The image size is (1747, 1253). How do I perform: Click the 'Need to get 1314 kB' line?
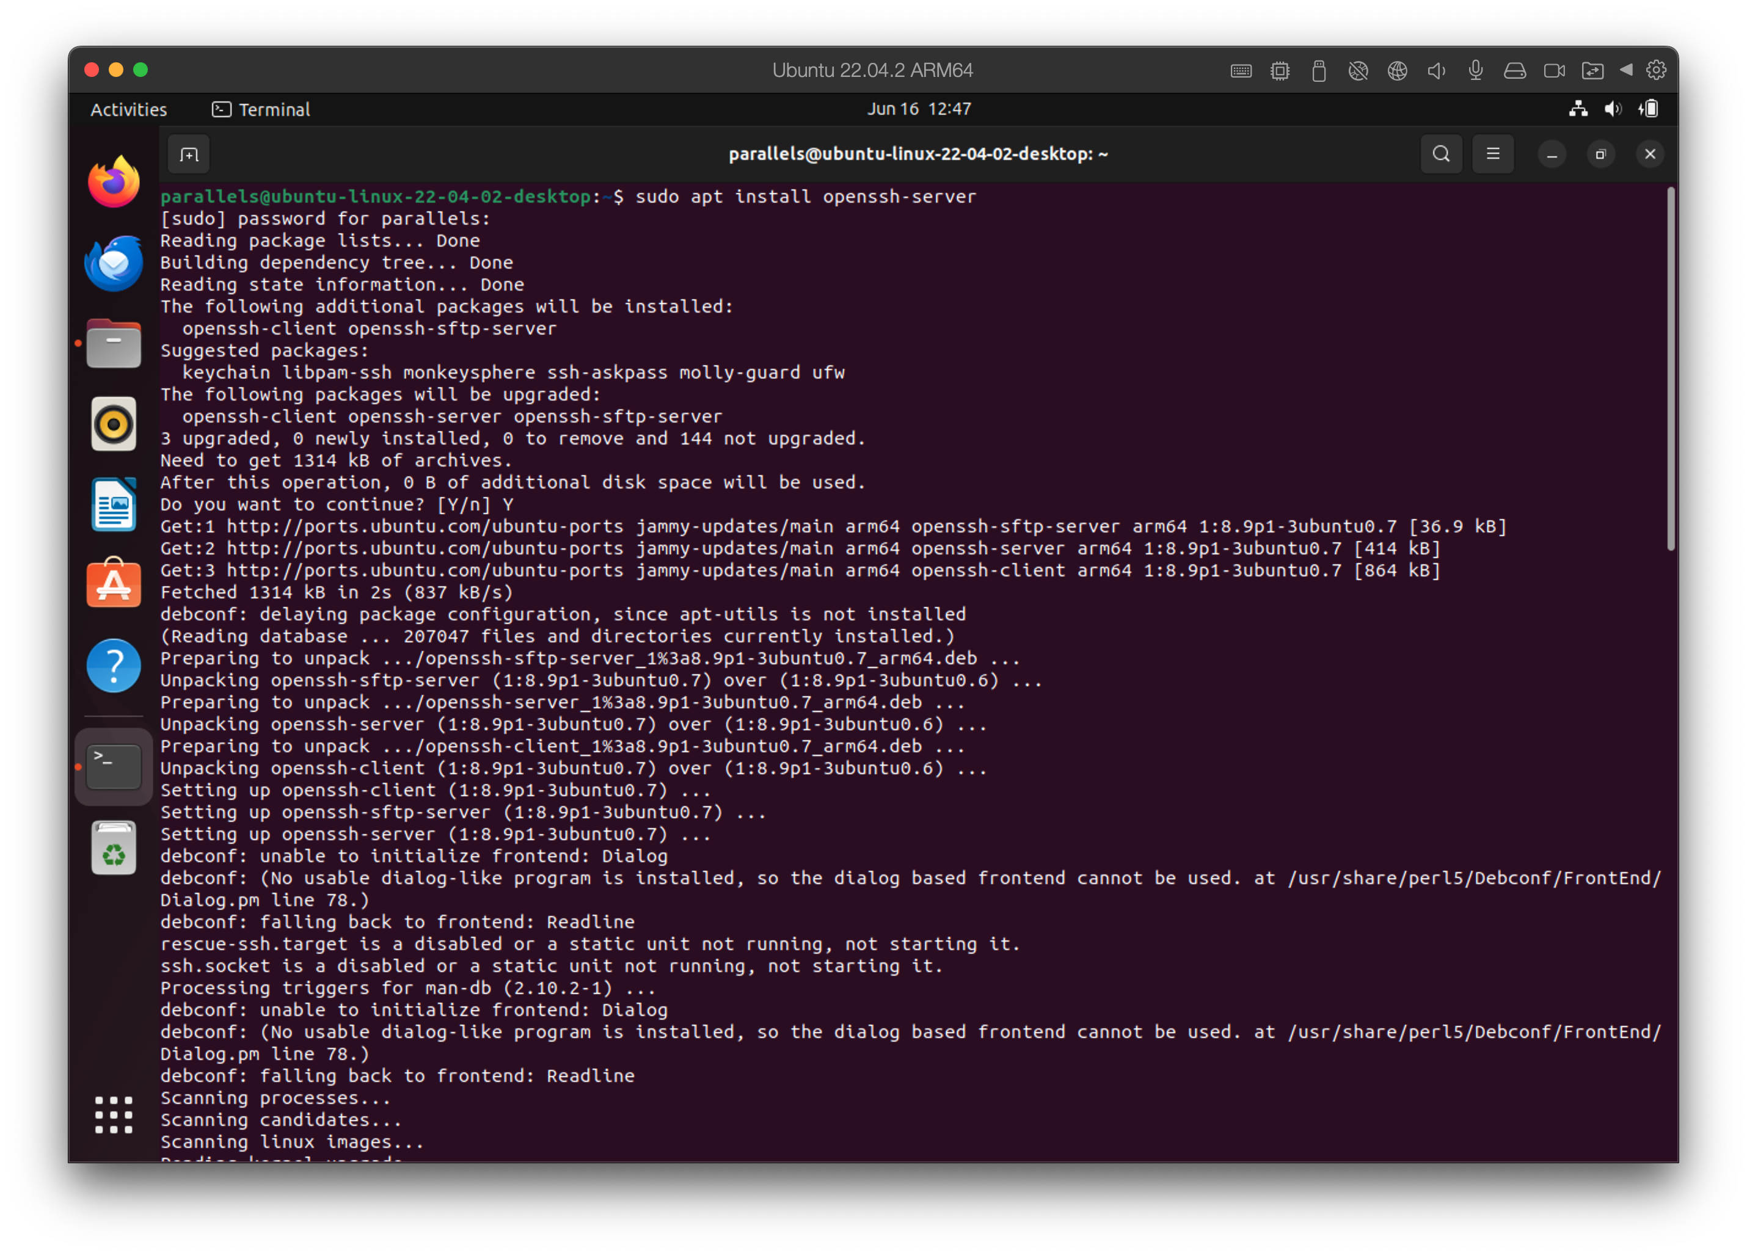click(x=336, y=460)
